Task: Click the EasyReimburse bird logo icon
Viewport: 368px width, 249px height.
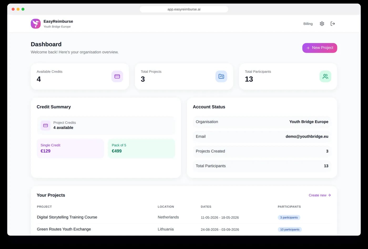Action: [36, 24]
